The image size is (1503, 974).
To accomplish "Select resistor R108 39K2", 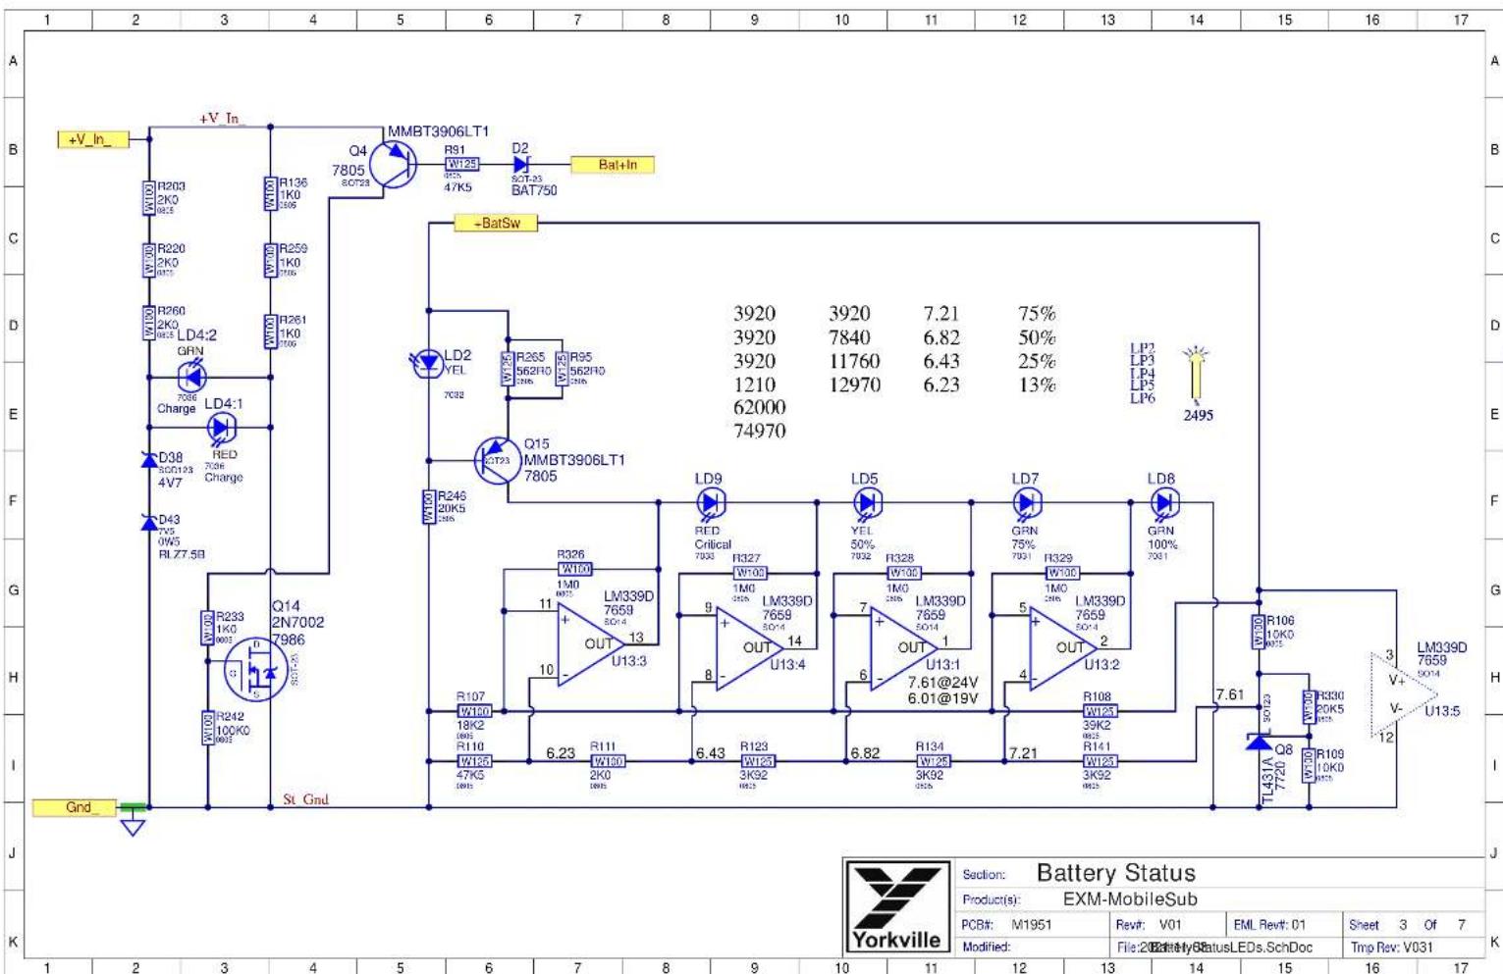I will pos(1100,711).
